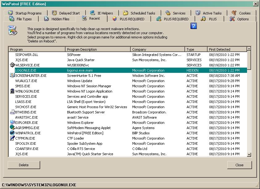Click the Hidden Files tab icon
The height and width of the screenshot is (189, 260).
46,19
